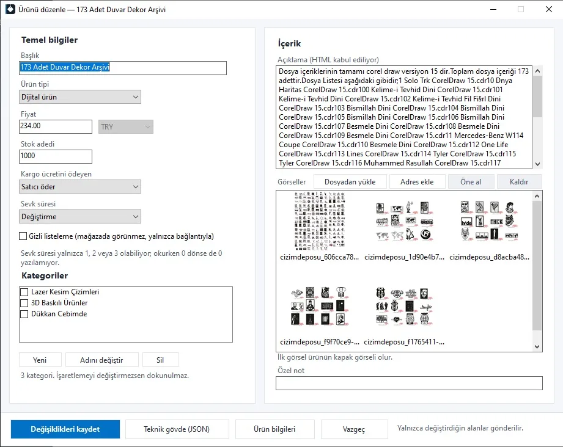This screenshot has height=447, width=563.
Task: Check the Dükkan Cebimde category
Action: pos(24,314)
